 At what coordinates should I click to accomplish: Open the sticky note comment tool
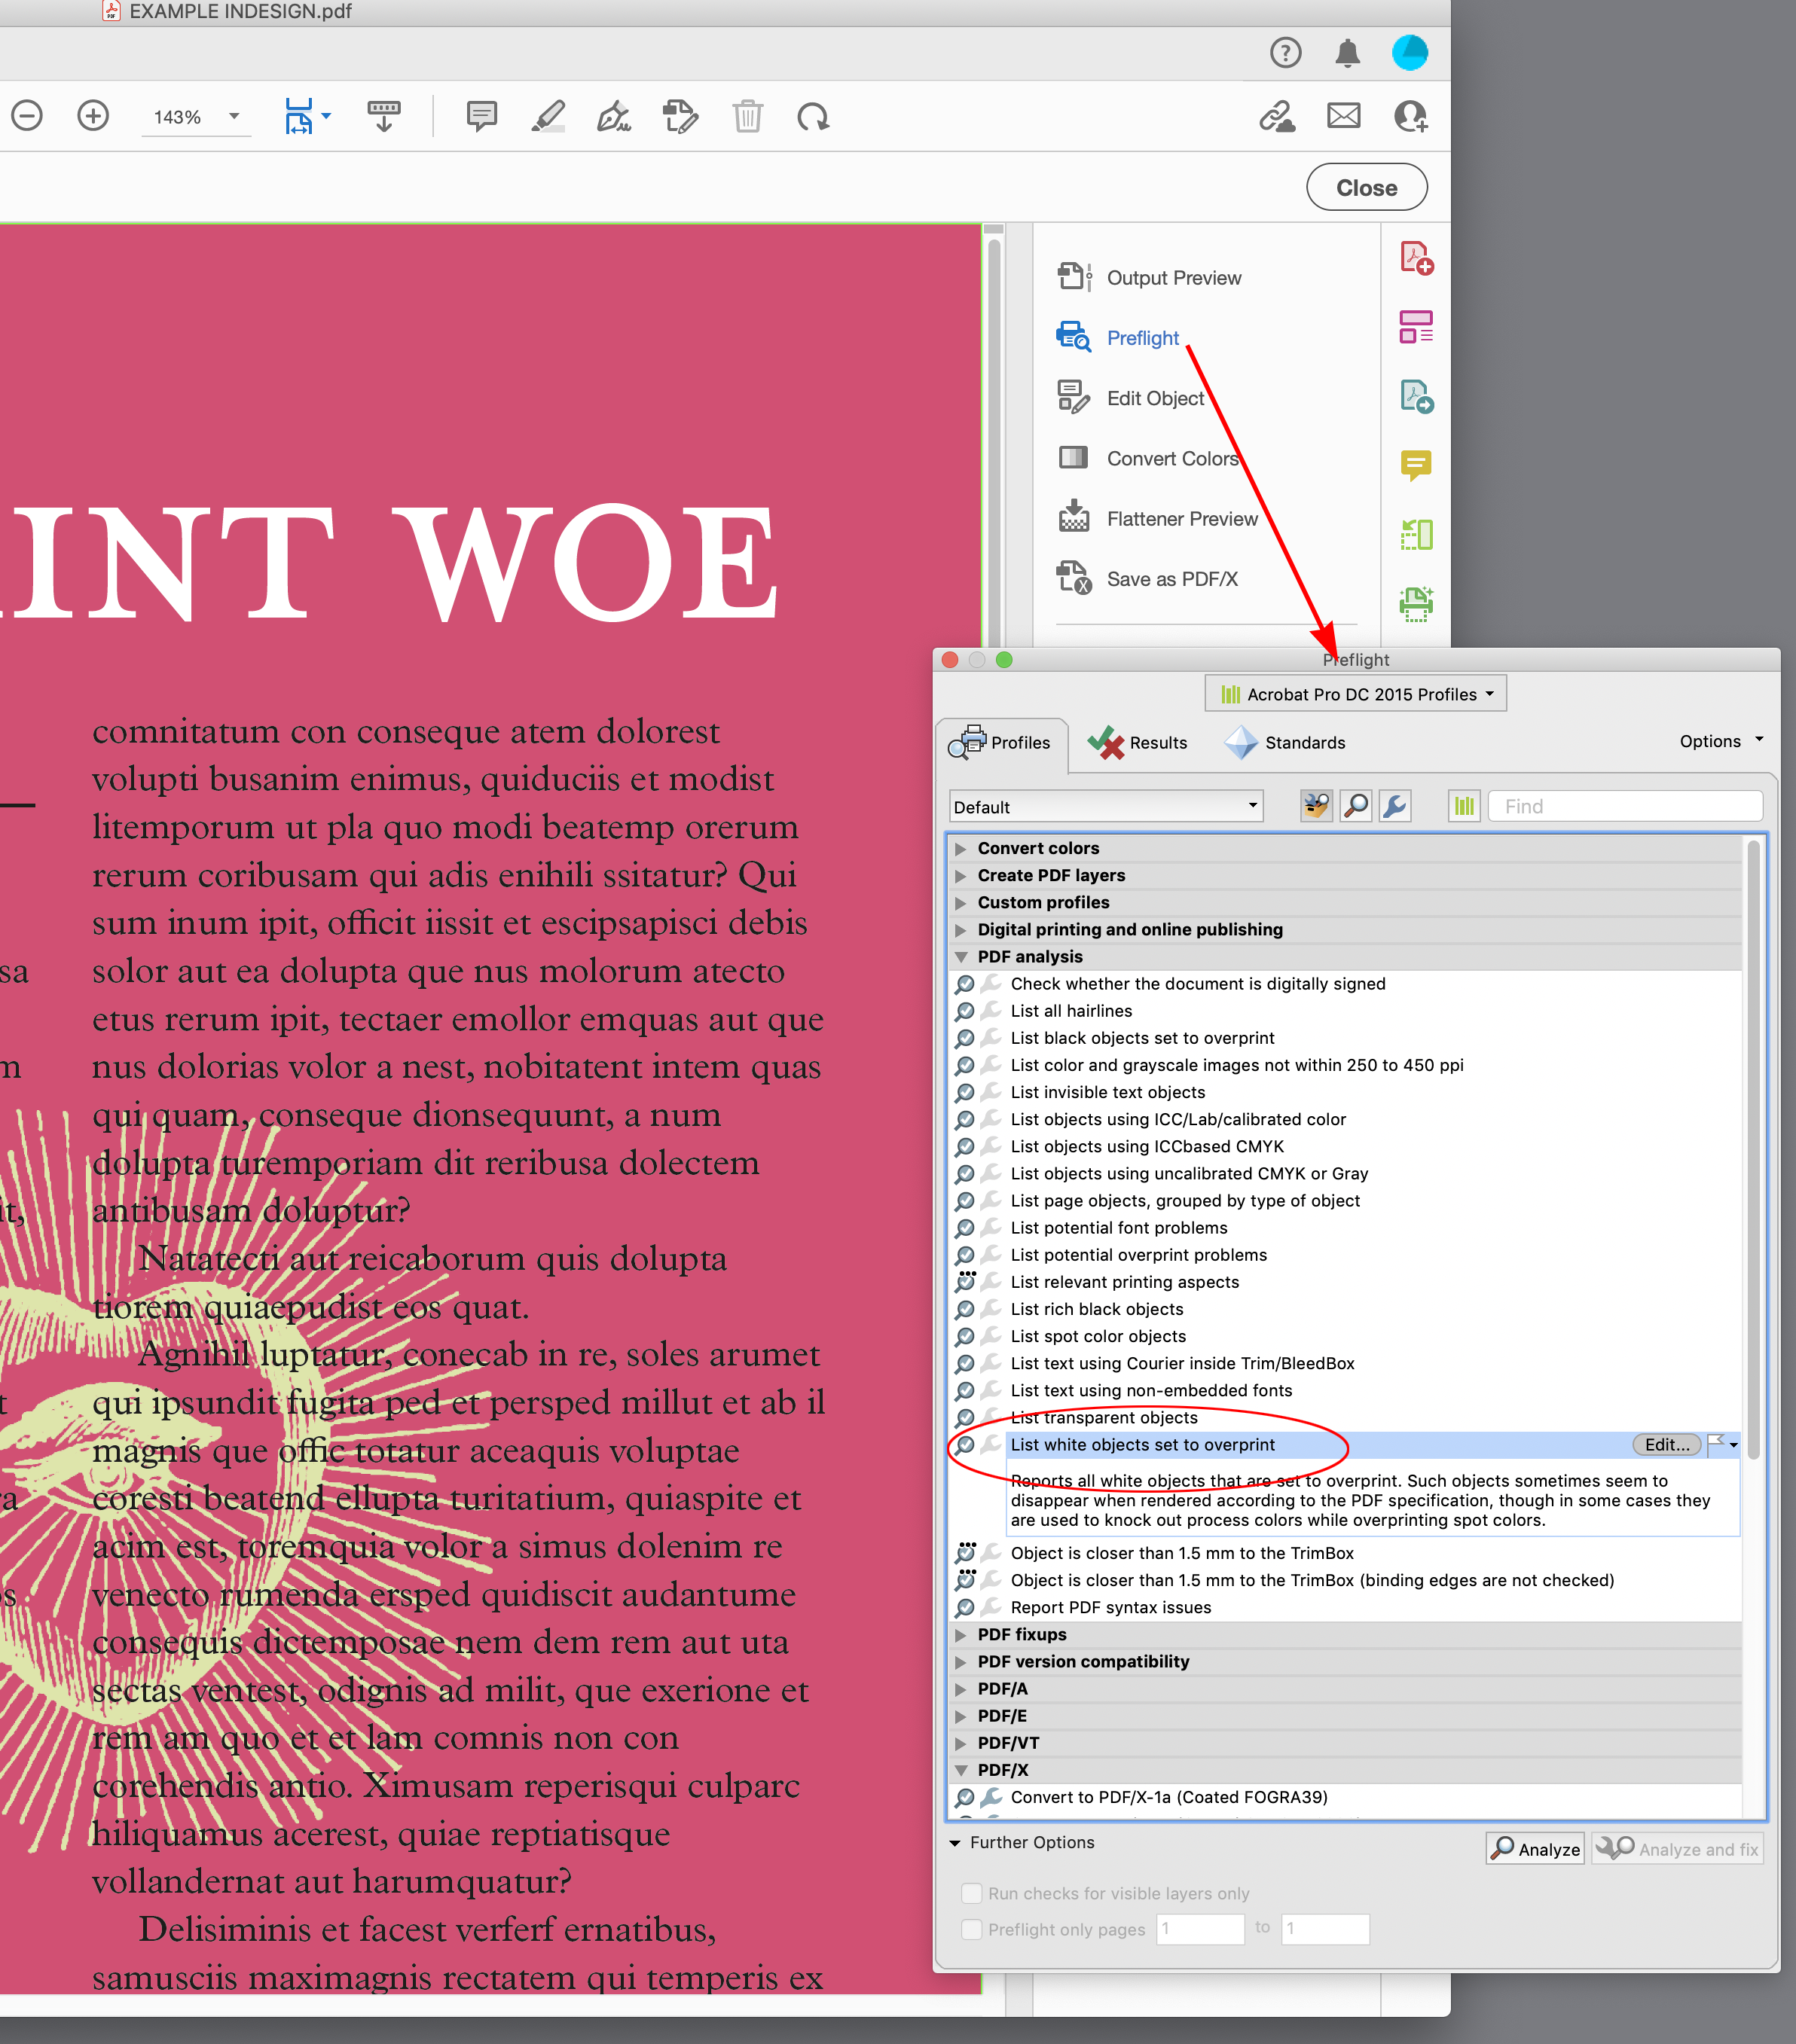tap(481, 116)
